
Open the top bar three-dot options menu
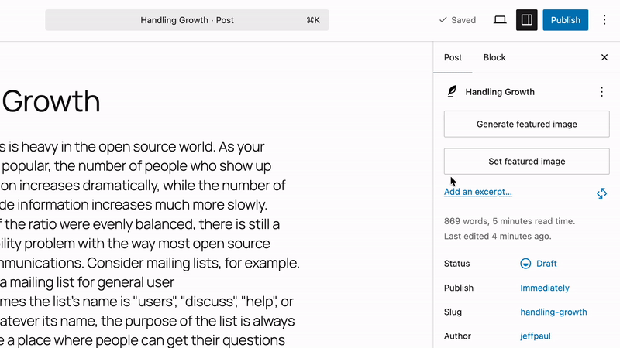pyautogui.click(x=604, y=20)
